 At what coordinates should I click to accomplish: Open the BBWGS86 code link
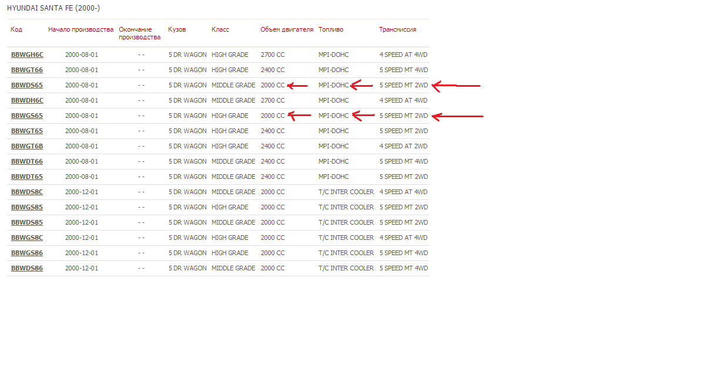27,253
